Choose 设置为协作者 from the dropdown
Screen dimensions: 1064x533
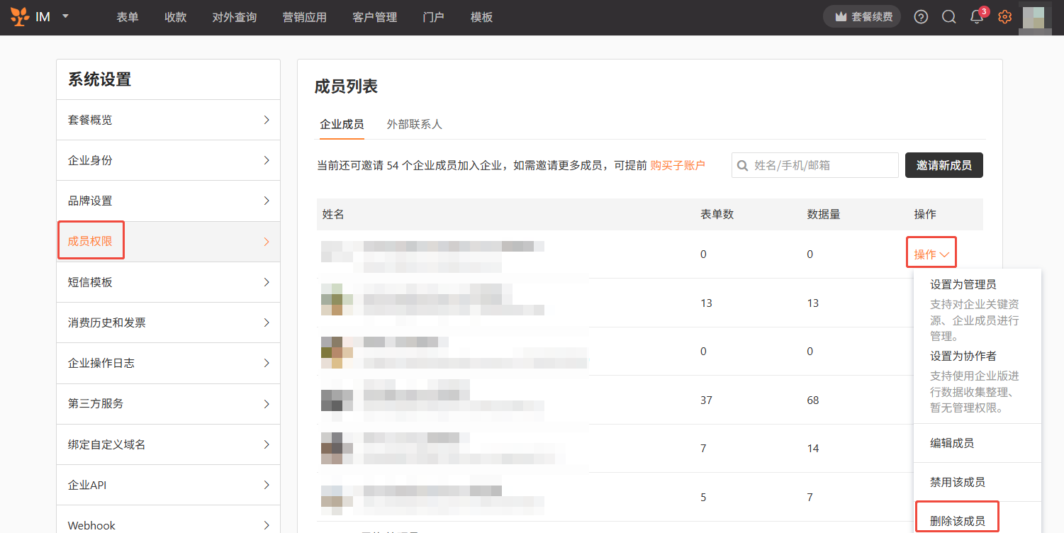tap(963, 356)
